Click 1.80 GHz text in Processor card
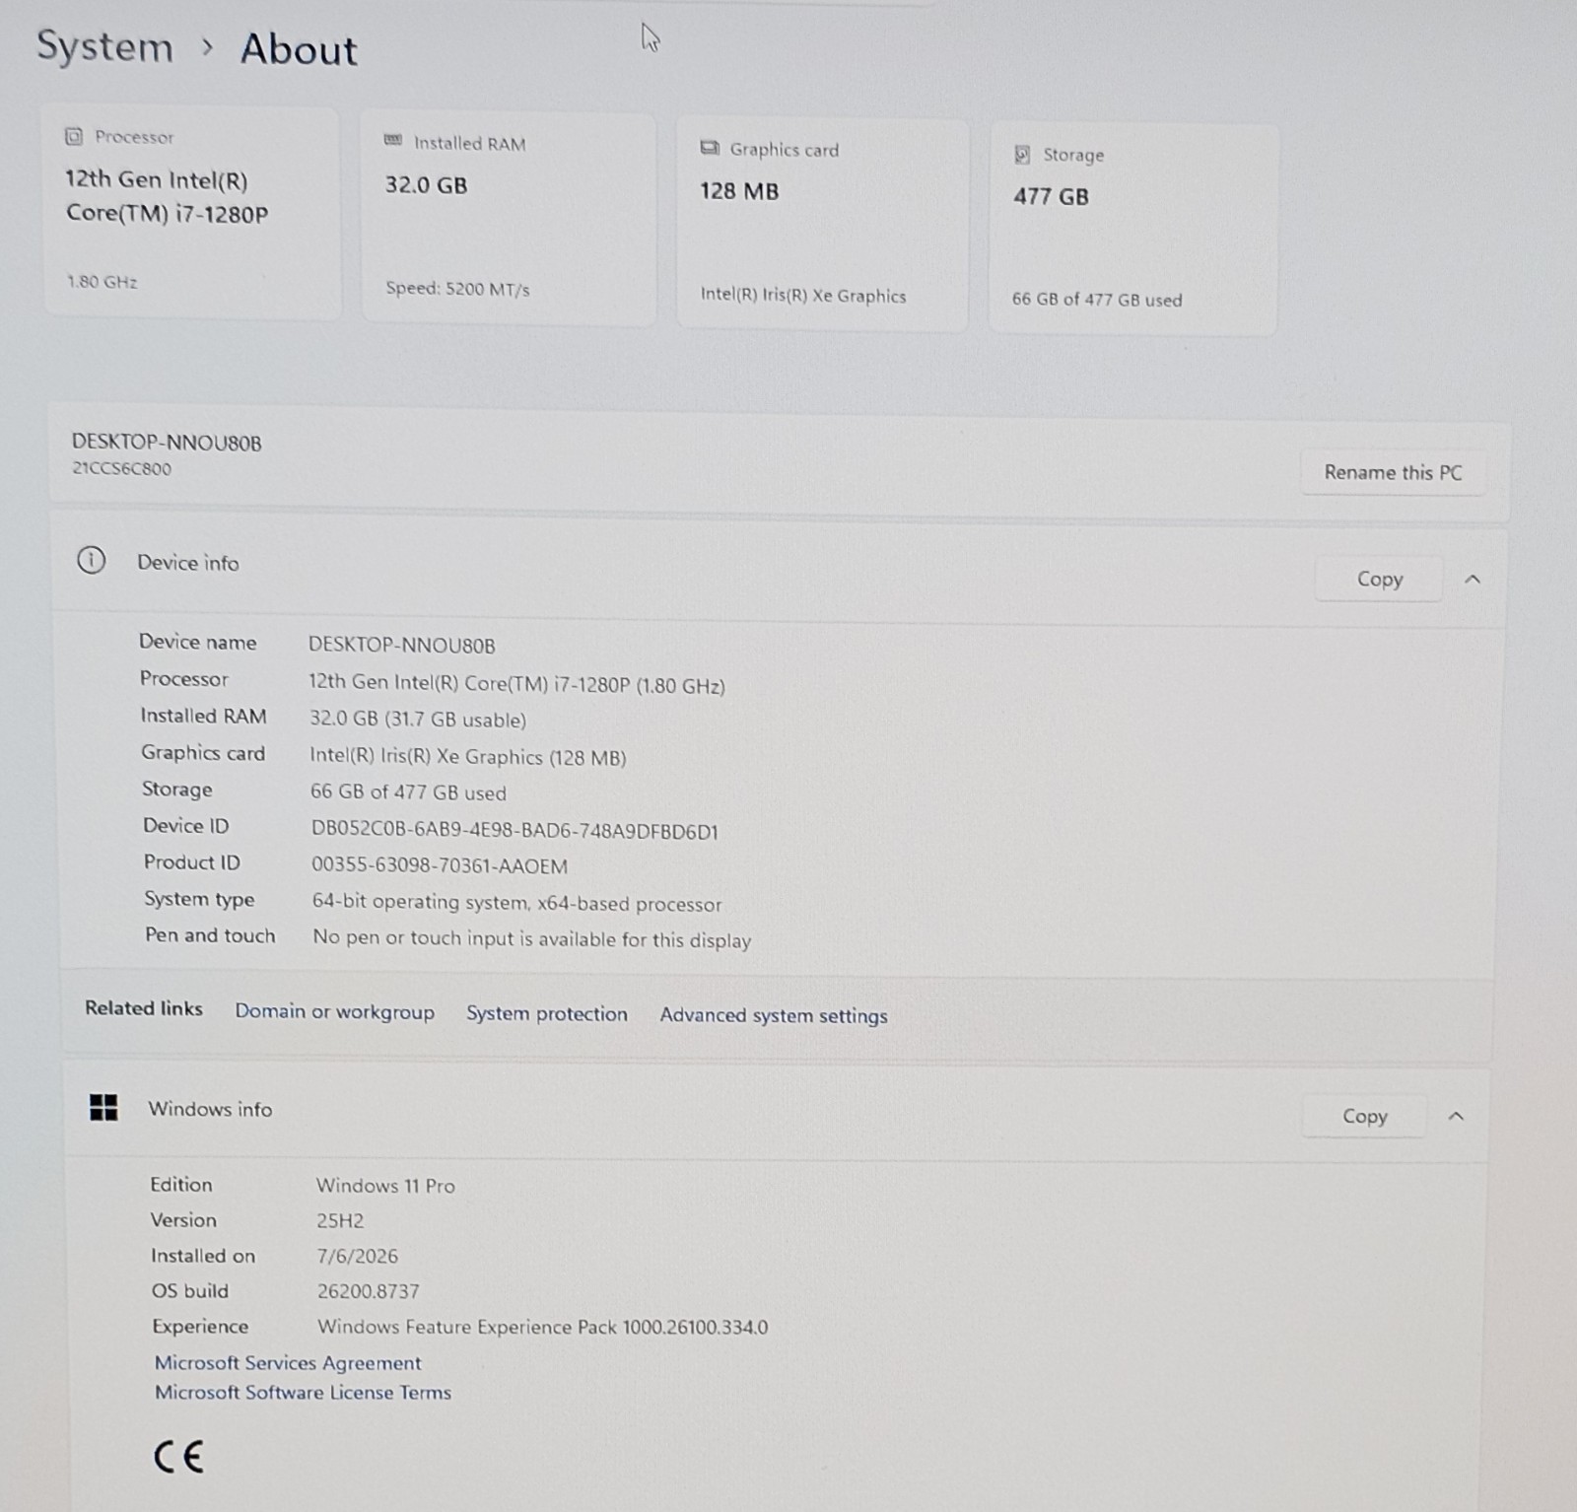1577x1512 pixels. pyautogui.click(x=102, y=282)
